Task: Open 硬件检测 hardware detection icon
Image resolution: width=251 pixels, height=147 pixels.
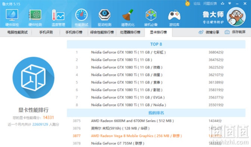Action: point(35,15)
